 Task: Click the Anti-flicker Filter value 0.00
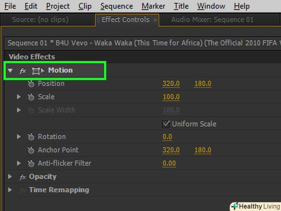point(169,163)
